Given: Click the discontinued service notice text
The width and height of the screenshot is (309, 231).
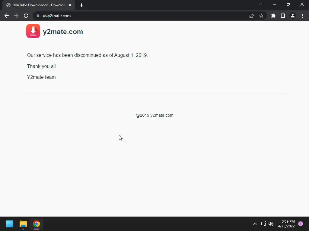Looking at the screenshot, I should coord(88,55).
